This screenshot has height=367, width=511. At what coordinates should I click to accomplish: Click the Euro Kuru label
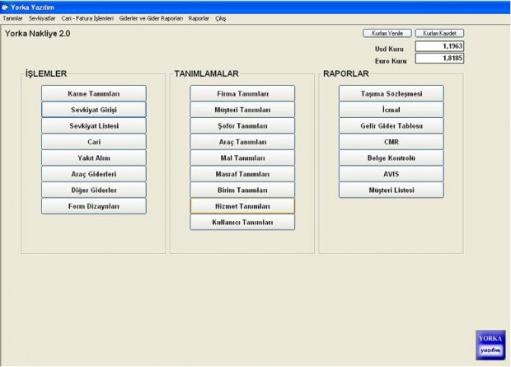coord(391,61)
